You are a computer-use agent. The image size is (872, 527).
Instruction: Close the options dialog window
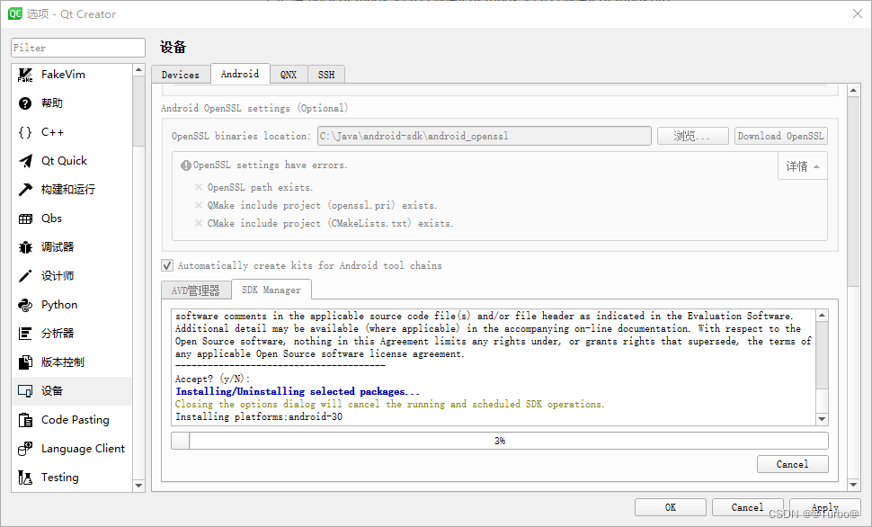858,13
